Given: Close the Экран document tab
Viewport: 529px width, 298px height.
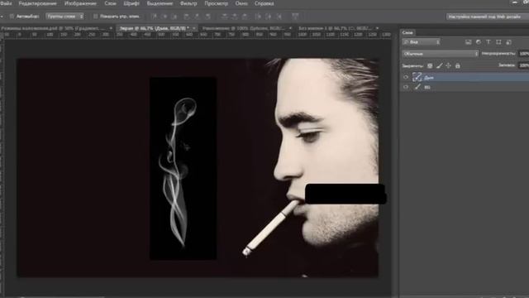Looking at the screenshot, I should (x=194, y=28).
